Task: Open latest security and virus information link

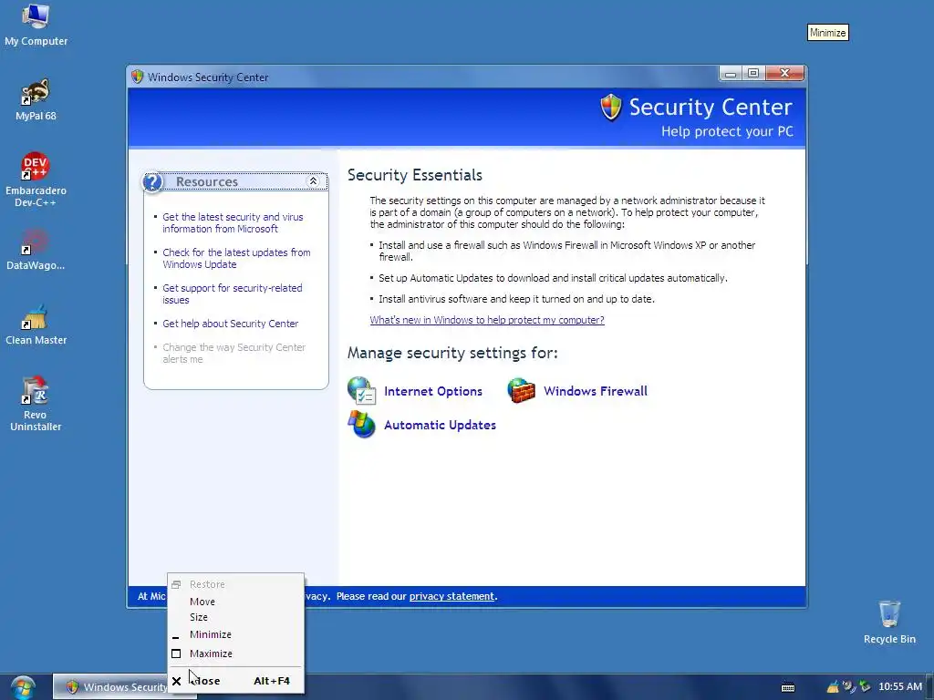Action: [233, 222]
